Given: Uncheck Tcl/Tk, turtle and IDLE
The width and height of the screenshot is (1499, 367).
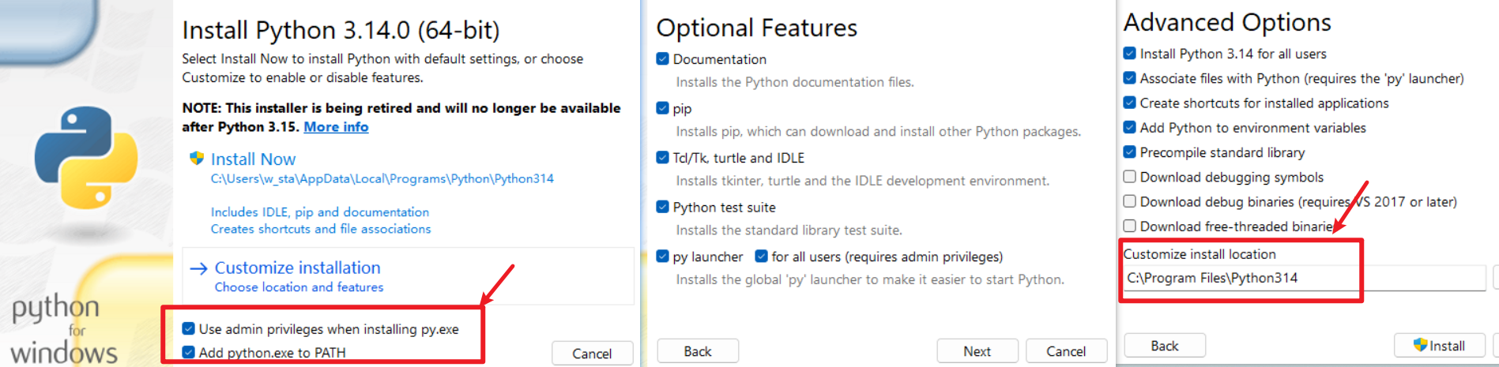Looking at the screenshot, I should click(663, 158).
